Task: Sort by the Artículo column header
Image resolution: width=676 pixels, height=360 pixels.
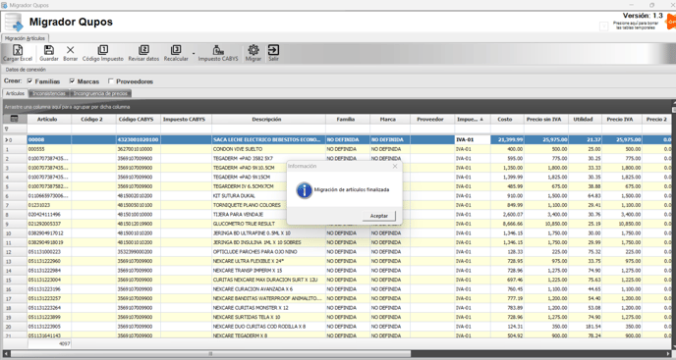Action: 47,120
